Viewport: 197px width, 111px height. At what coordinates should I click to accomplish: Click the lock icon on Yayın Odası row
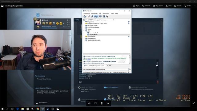pyautogui.click(x=129, y=24)
